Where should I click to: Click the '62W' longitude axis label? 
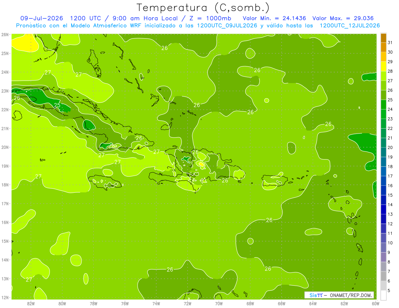coord(344,303)
